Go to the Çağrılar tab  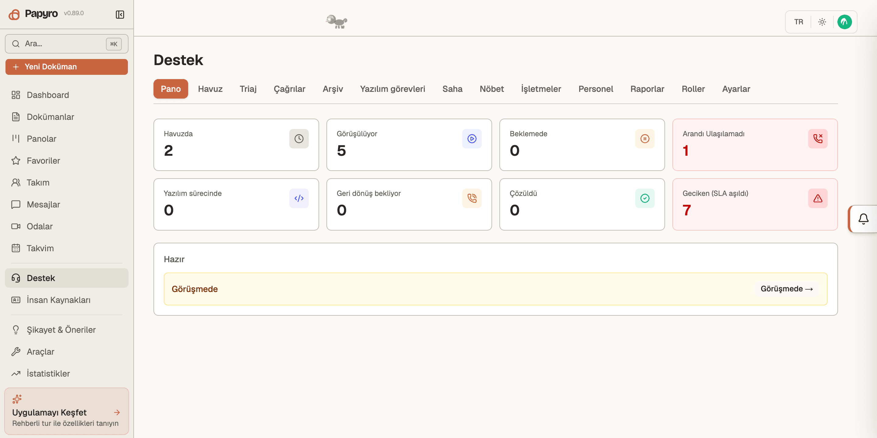click(289, 89)
